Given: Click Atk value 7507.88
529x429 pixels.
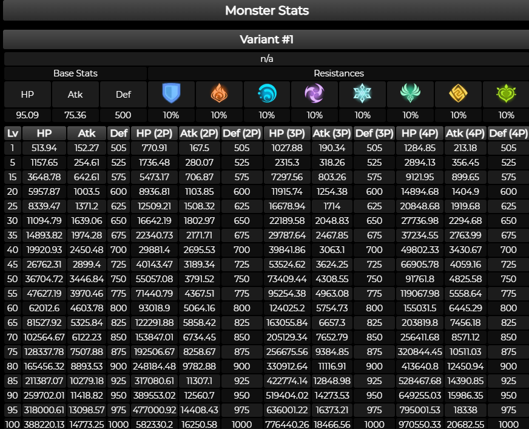Looking at the screenshot, I should (x=87, y=351).
